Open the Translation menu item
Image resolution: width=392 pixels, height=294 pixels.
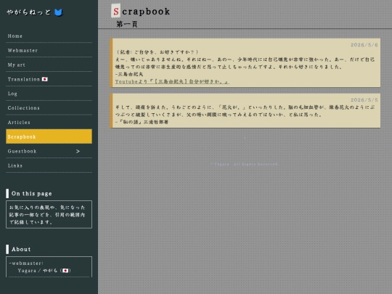49,79
